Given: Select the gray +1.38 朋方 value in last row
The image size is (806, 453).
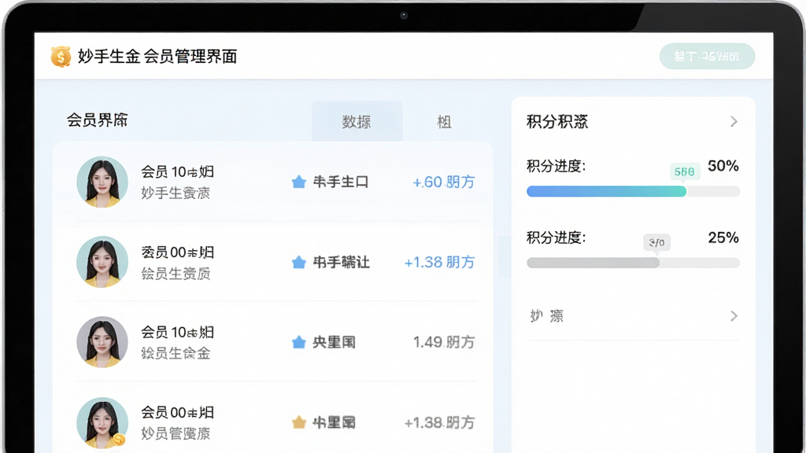Looking at the screenshot, I should [x=439, y=422].
